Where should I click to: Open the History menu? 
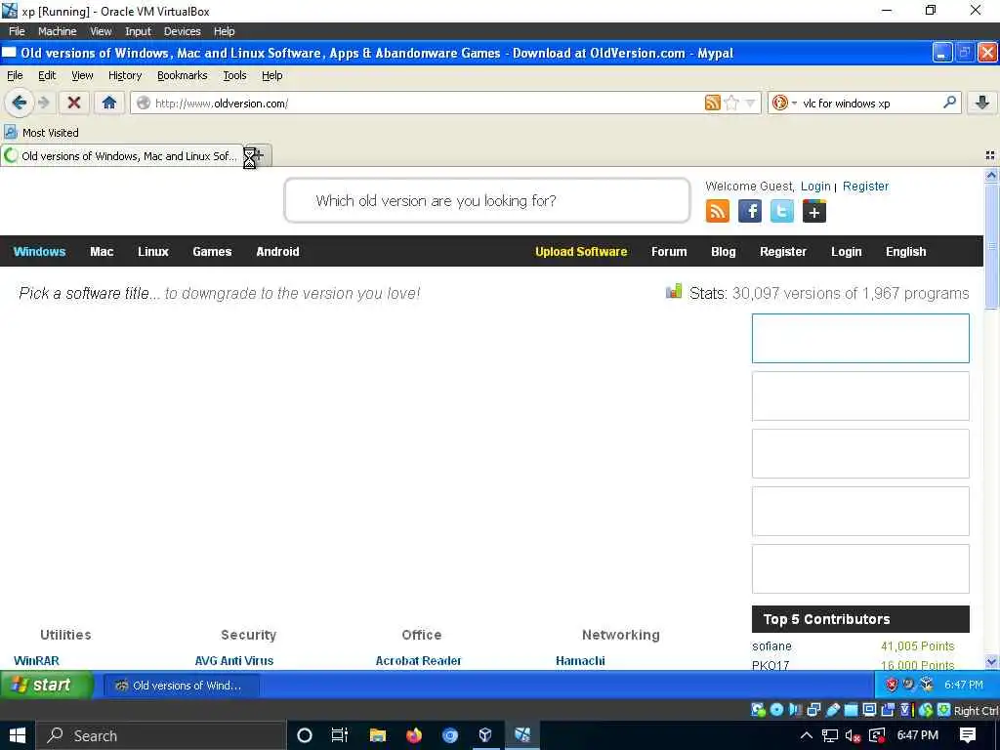[125, 75]
